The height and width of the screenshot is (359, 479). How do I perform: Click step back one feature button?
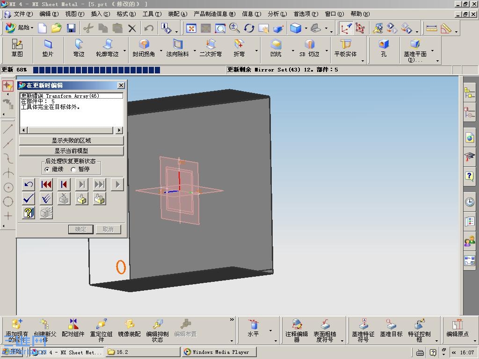(x=64, y=184)
